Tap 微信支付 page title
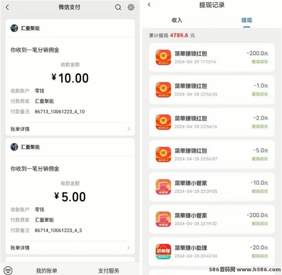Screen dimensions: 282x275 (69, 7)
